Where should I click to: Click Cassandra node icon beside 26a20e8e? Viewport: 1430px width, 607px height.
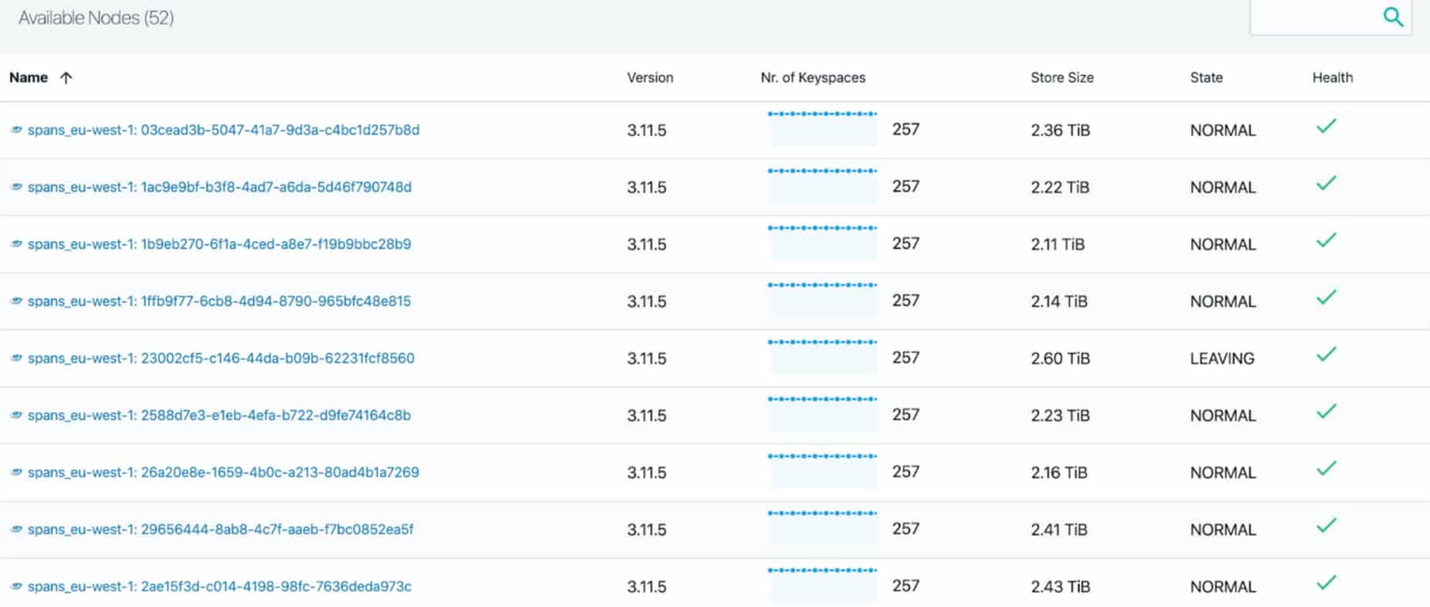(x=16, y=473)
